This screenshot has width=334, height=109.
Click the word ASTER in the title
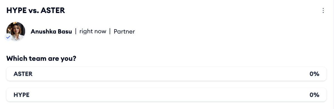coord(53,11)
